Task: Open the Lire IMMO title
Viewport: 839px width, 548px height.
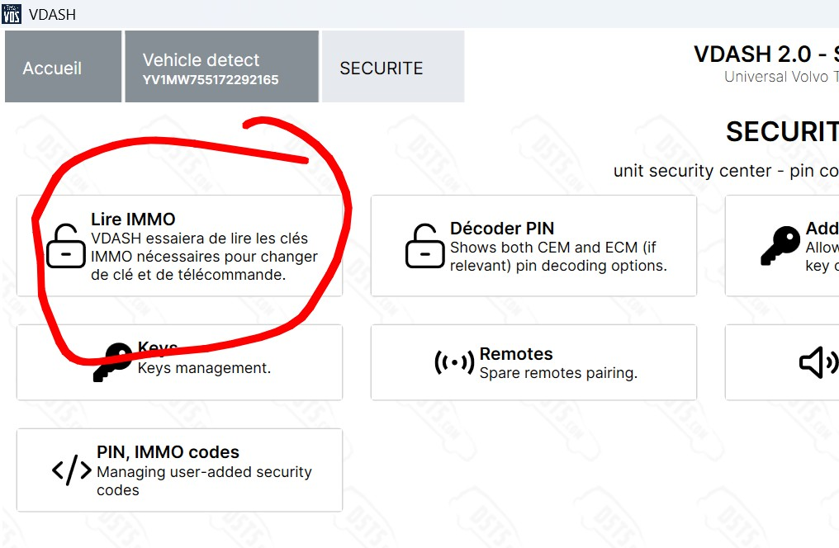Action: pyautogui.click(x=133, y=220)
